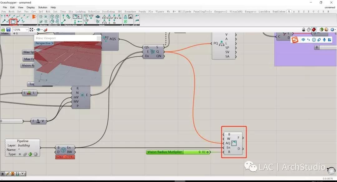This screenshot has height=182, width=337.
Task: Click the Max Fo panel label
Action: [29, 59]
